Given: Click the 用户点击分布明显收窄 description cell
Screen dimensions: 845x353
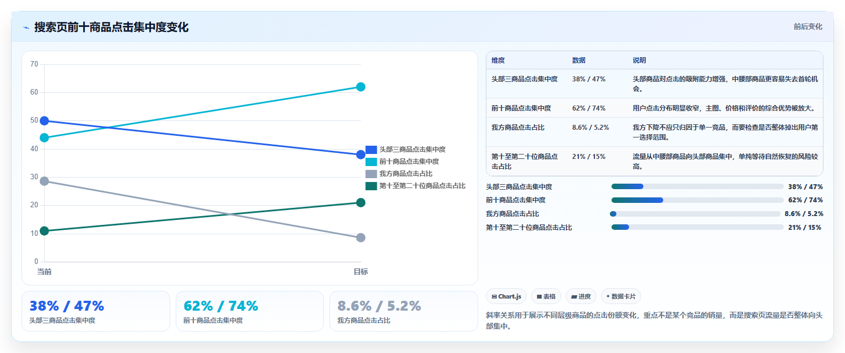Looking at the screenshot, I should pyautogui.click(x=725, y=108).
